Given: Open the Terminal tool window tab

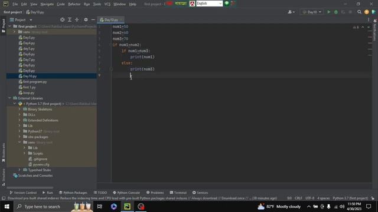Looking at the screenshot, I should point(178,193).
